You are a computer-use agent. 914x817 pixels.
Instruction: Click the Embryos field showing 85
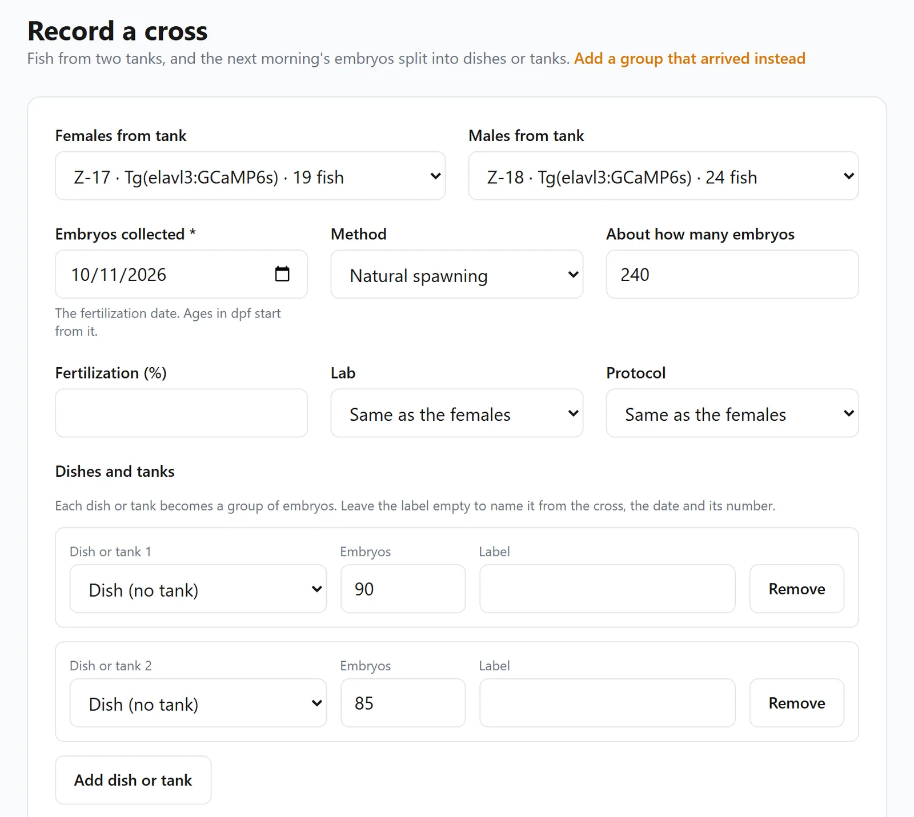pos(403,703)
